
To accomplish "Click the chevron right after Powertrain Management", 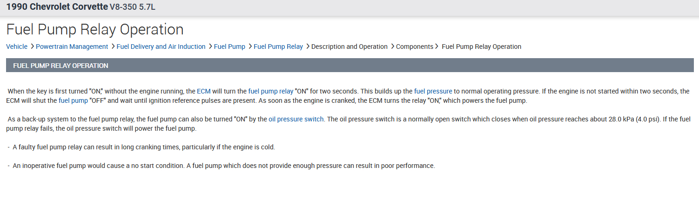I will pyautogui.click(x=113, y=47).
